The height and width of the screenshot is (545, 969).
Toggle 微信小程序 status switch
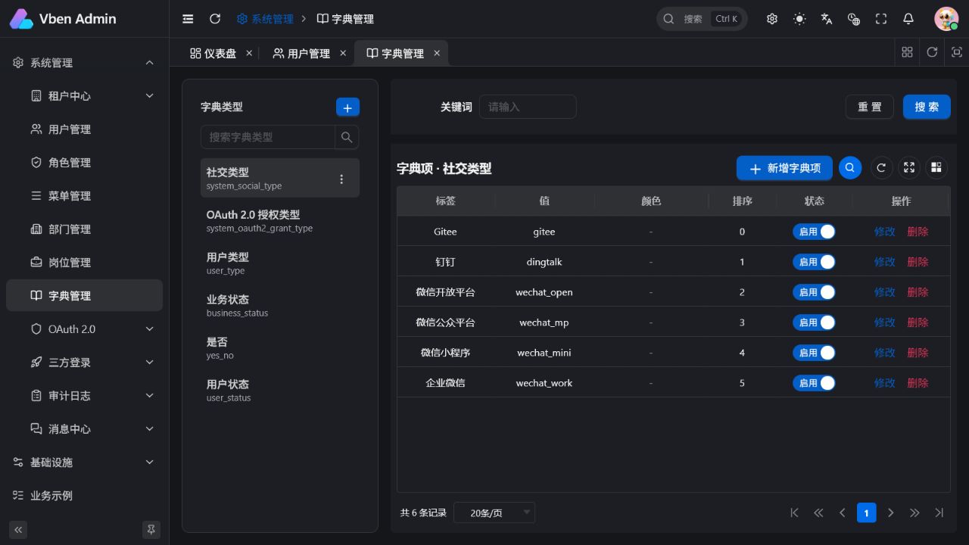[x=814, y=353]
